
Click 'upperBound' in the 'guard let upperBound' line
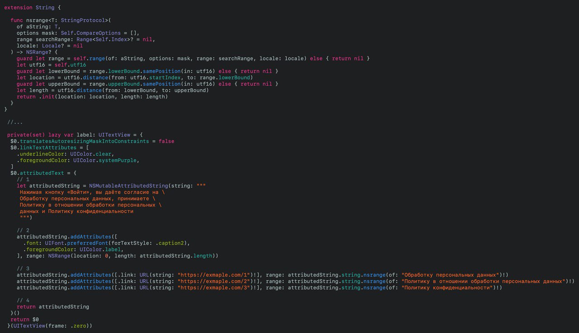click(x=64, y=84)
